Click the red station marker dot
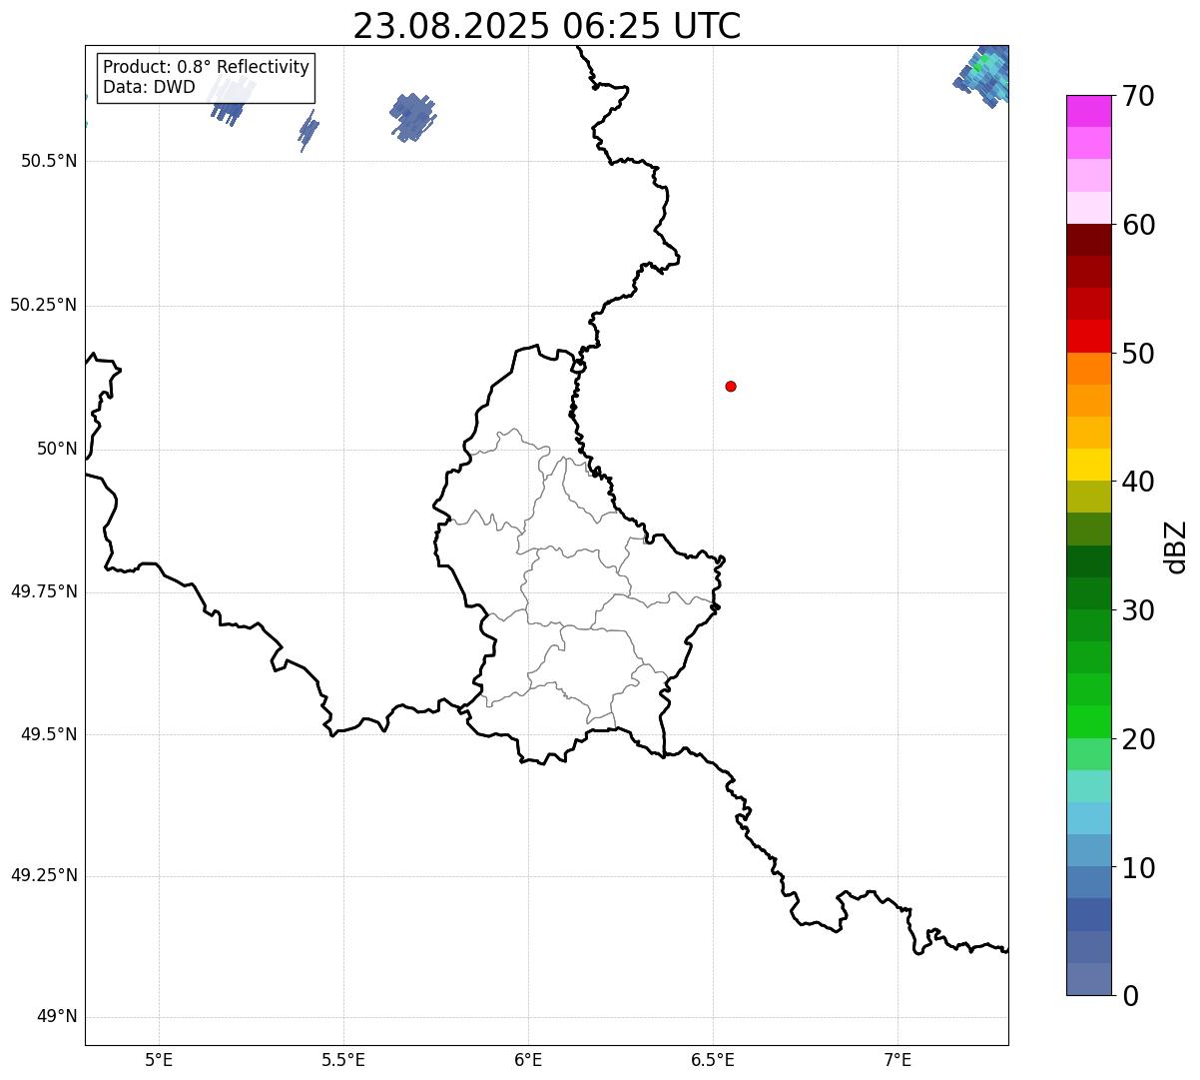Image resolution: width=1200 pixels, height=1080 pixels. pyautogui.click(x=731, y=386)
